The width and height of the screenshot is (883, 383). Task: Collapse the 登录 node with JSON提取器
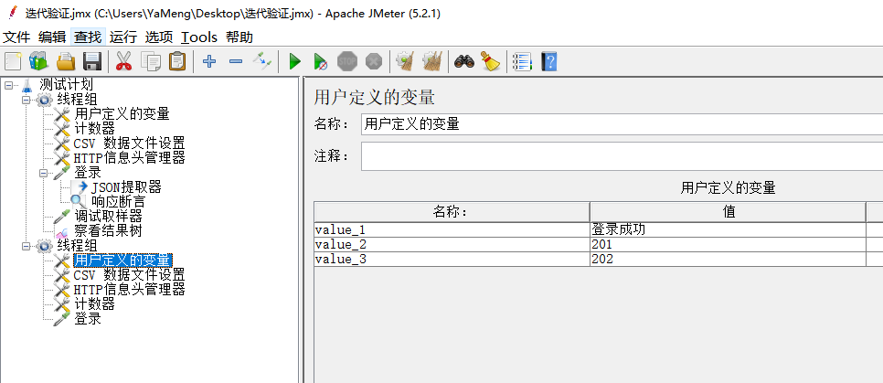point(44,173)
